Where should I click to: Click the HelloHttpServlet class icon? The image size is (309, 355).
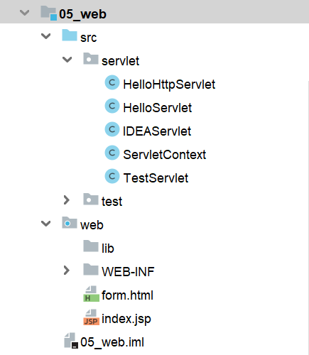point(112,82)
